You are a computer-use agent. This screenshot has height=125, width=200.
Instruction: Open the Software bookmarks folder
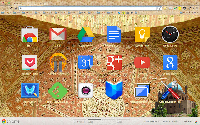click(x=60, y=12)
